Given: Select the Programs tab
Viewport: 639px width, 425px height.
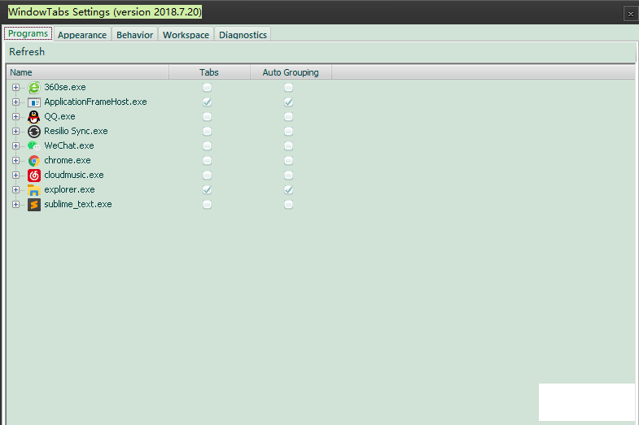Looking at the screenshot, I should tap(28, 33).
